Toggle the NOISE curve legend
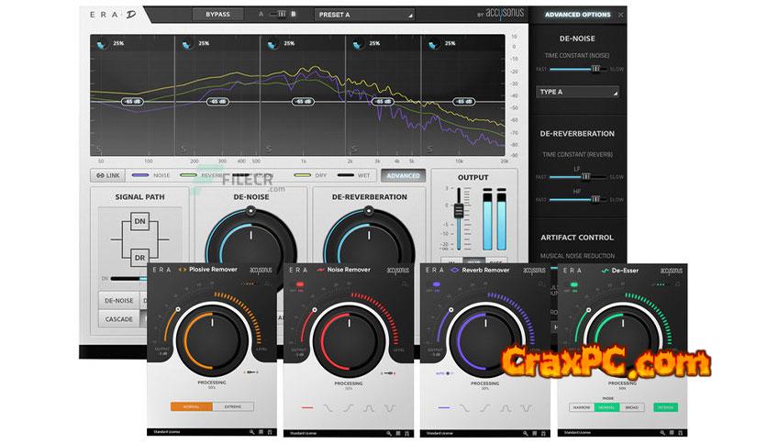The width and height of the screenshot is (767, 444). (x=150, y=175)
